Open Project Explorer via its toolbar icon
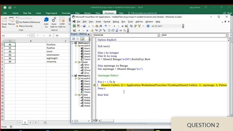233x131 pixels. (131, 26)
